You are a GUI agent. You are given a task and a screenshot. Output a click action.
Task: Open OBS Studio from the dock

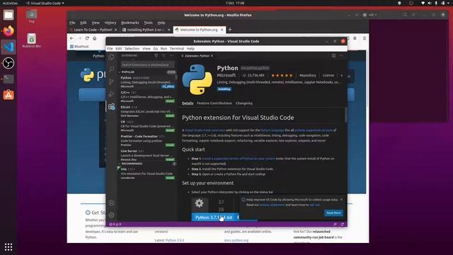pyautogui.click(x=8, y=63)
